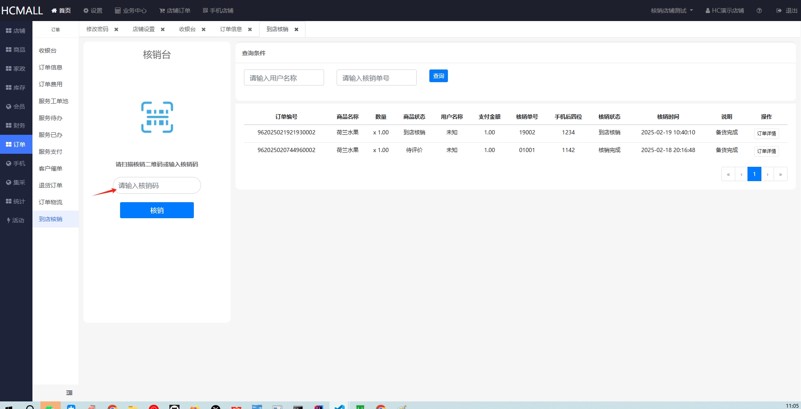Close the 收银台 tab
The width and height of the screenshot is (801, 409).
tap(204, 29)
